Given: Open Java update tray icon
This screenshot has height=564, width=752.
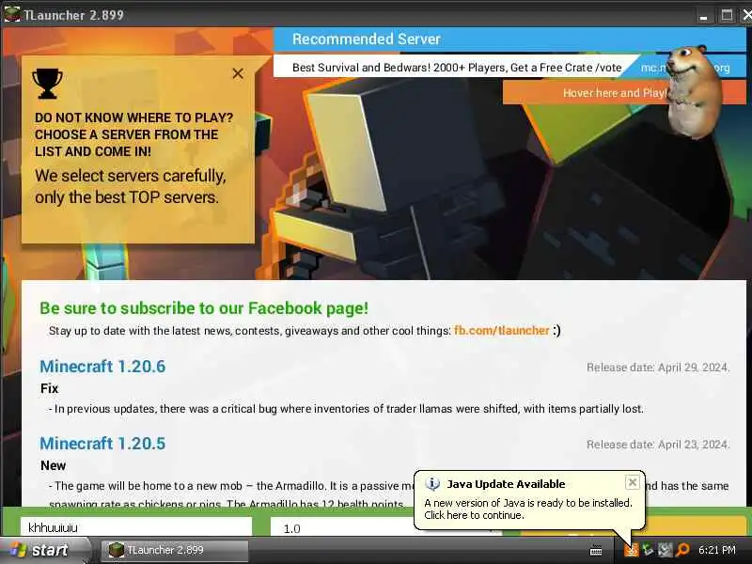Looking at the screenshot, I should point(631,550).
